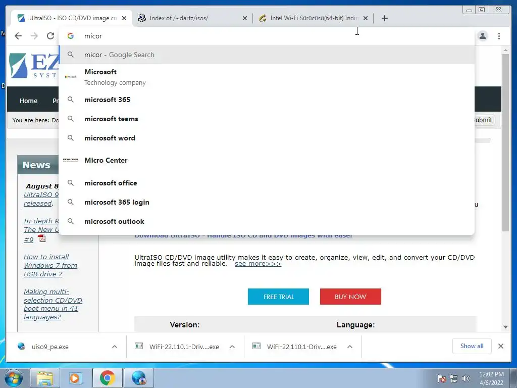Click the address bar containing 'micor'
The height and width of the screenshot is (388, 517).
coord(267,36)
